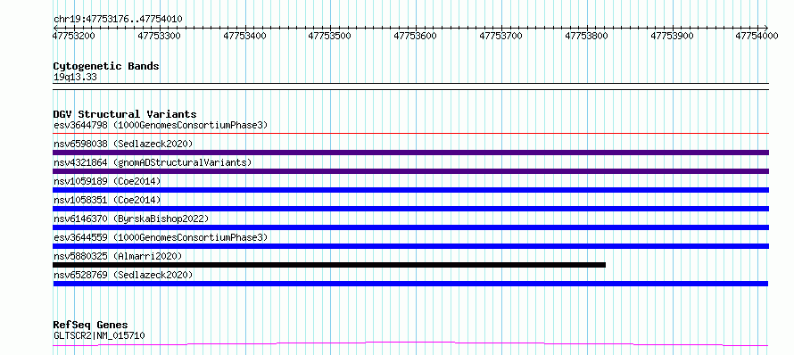This screenshot has width=794, height=355.
Task: Click the 19q13.33 band label
Action: (x=75, y=78)
